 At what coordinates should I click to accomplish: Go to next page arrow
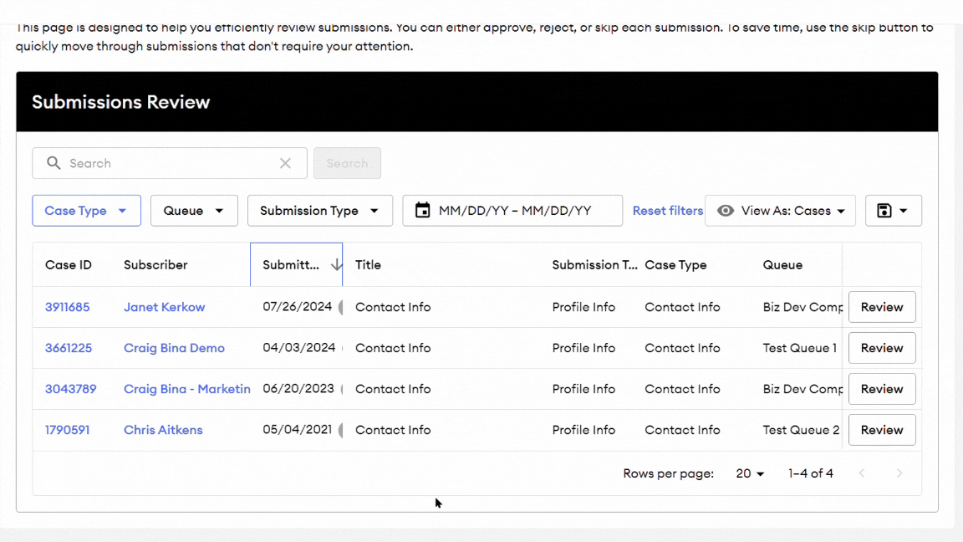click(x=899, y=473)
